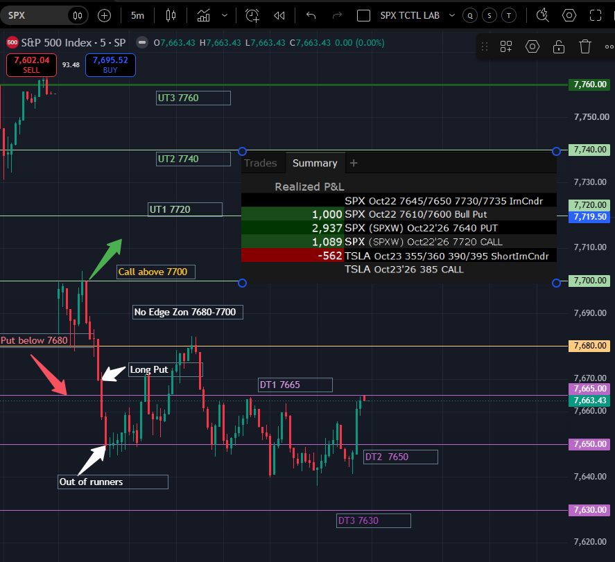This screenshot has height=562, width=615.
Task: Select the DT1 7665 text label
Action: tap(295, 385)
